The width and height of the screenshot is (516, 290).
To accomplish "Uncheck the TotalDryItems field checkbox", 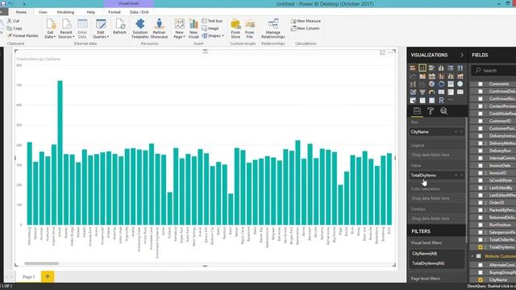I will point(481,247).
